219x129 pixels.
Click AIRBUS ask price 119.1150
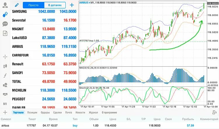69,46
